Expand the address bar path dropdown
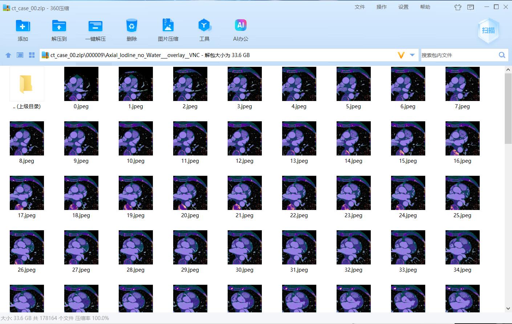The image size is (512, 324). pos(412,55)
